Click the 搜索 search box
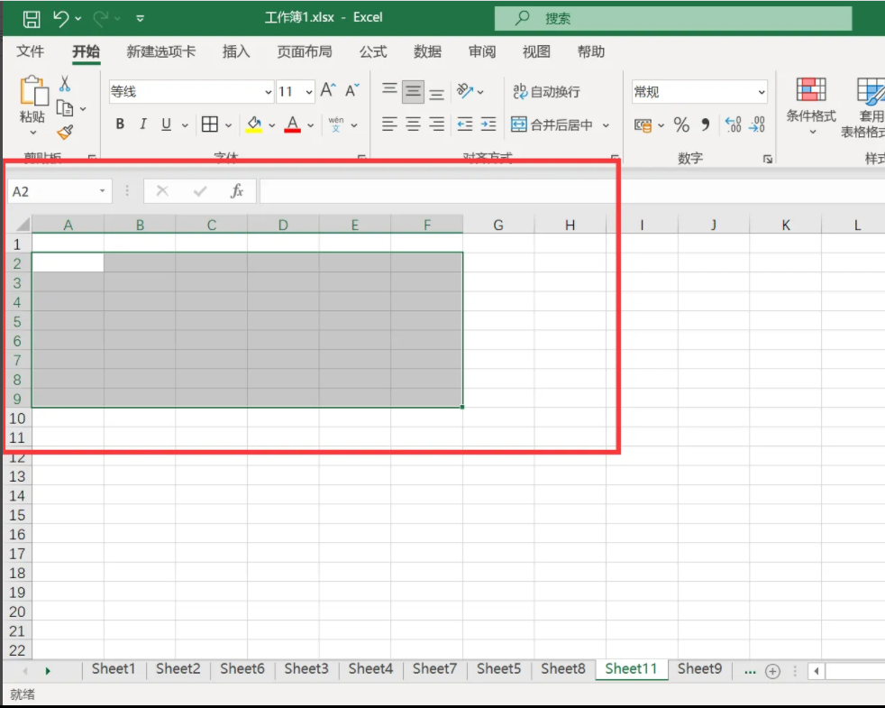Screen dimensions: 885x708 coord(672,18)
